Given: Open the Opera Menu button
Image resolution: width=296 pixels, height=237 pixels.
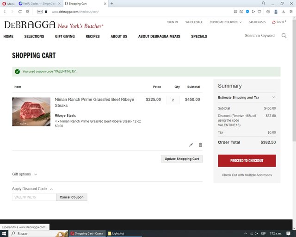Looking at the screenshot, I should (x=8, y=4).
